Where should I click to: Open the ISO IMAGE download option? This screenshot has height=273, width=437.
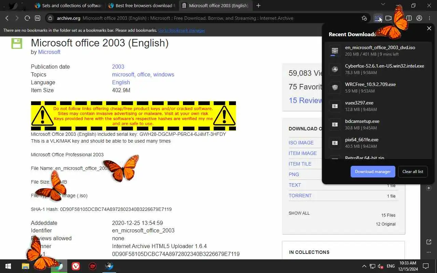tap(301, 143)
